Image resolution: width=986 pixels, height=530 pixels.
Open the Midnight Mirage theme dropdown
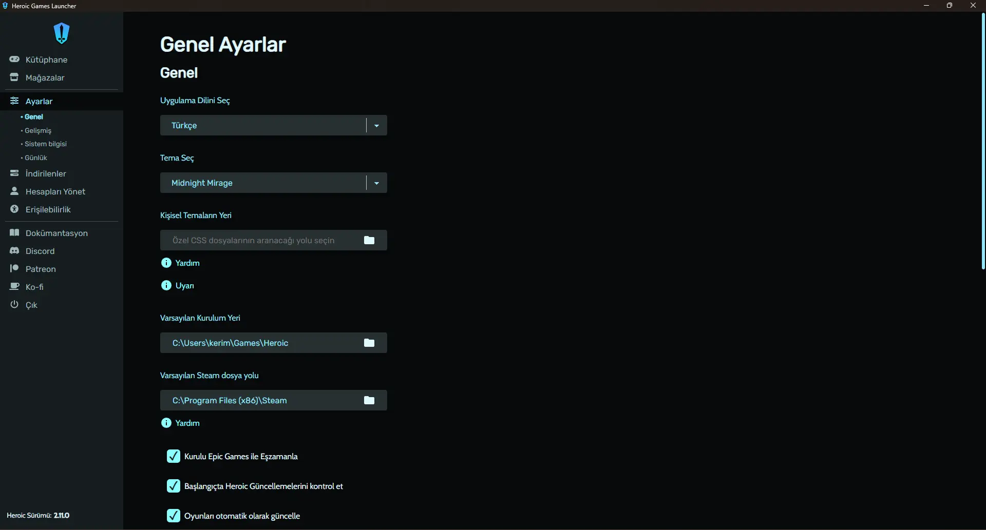click(273, 183)
